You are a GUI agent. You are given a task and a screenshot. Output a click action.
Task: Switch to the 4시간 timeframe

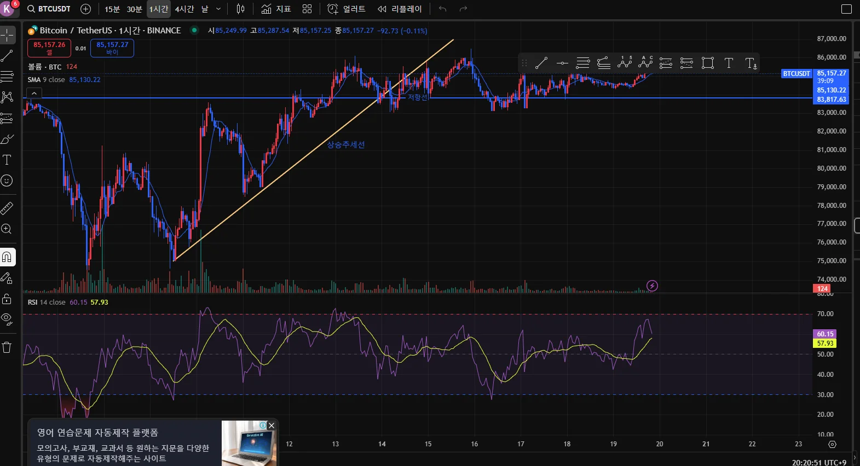[x=184, y=9]
